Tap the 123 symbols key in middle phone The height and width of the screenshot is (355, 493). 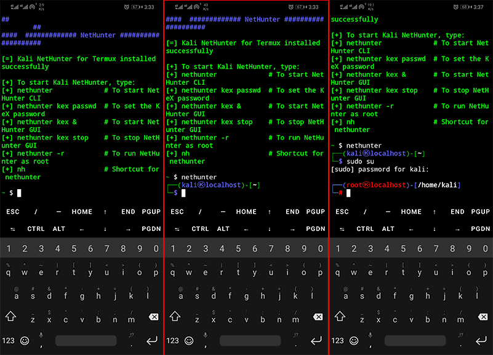coord(172,340)
